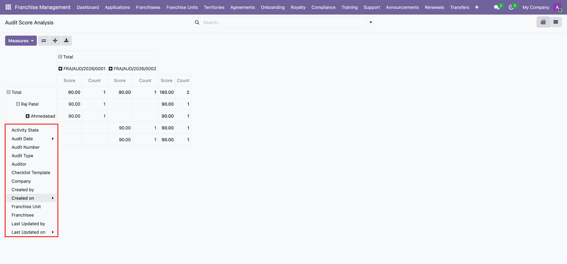Focus the Search input field
This screenshot has height=264, width=567.
pyautogui.click(x=283, y=22)
